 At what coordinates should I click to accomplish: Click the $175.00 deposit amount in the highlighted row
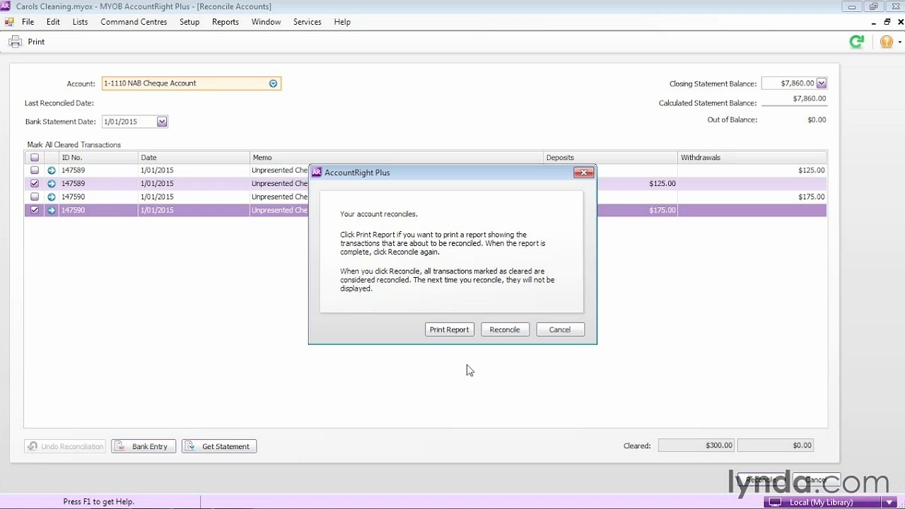click(662, 211)
